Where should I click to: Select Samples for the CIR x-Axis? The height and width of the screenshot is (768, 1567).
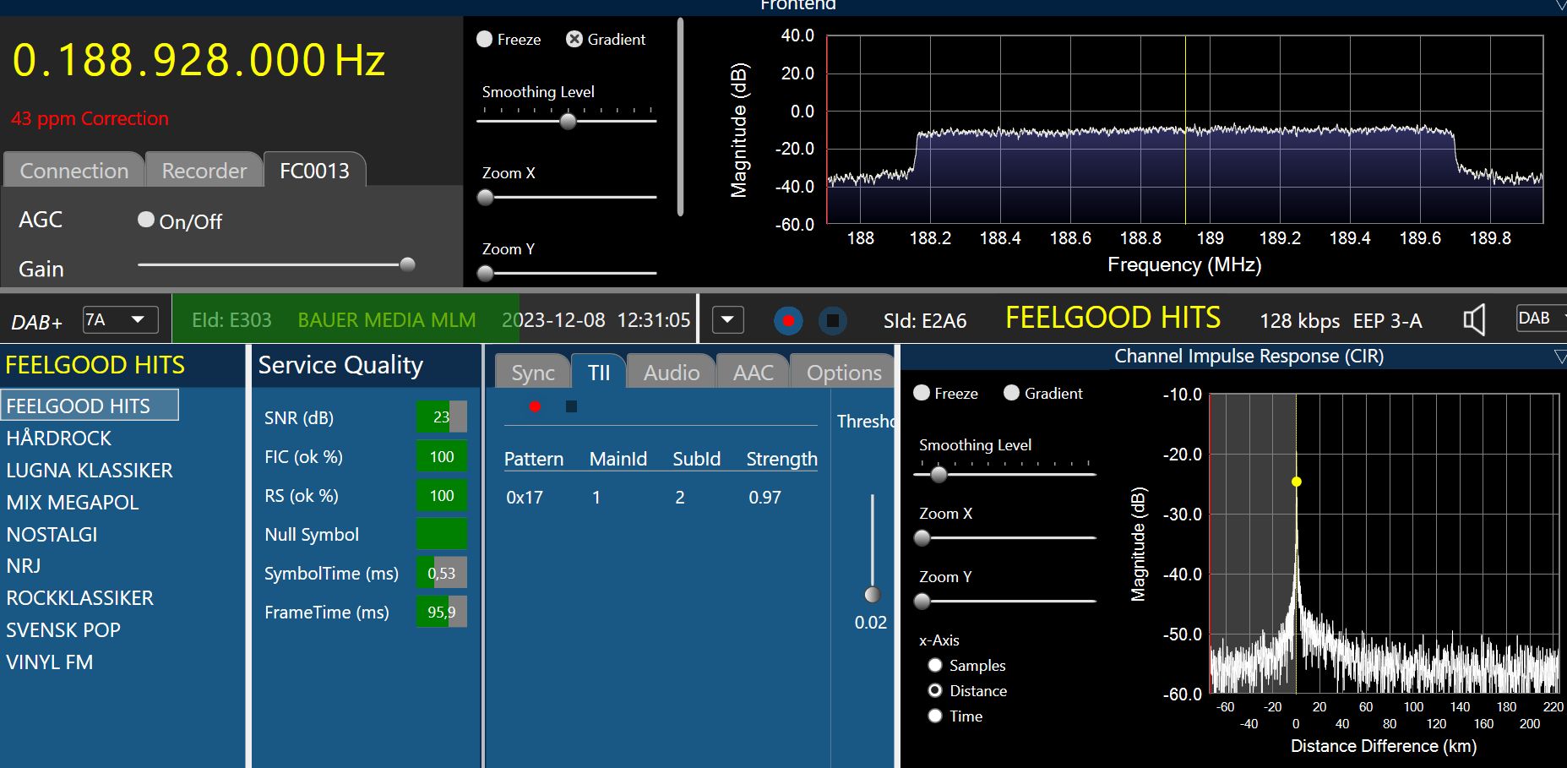pyautogui.click(x=935, y=666)
